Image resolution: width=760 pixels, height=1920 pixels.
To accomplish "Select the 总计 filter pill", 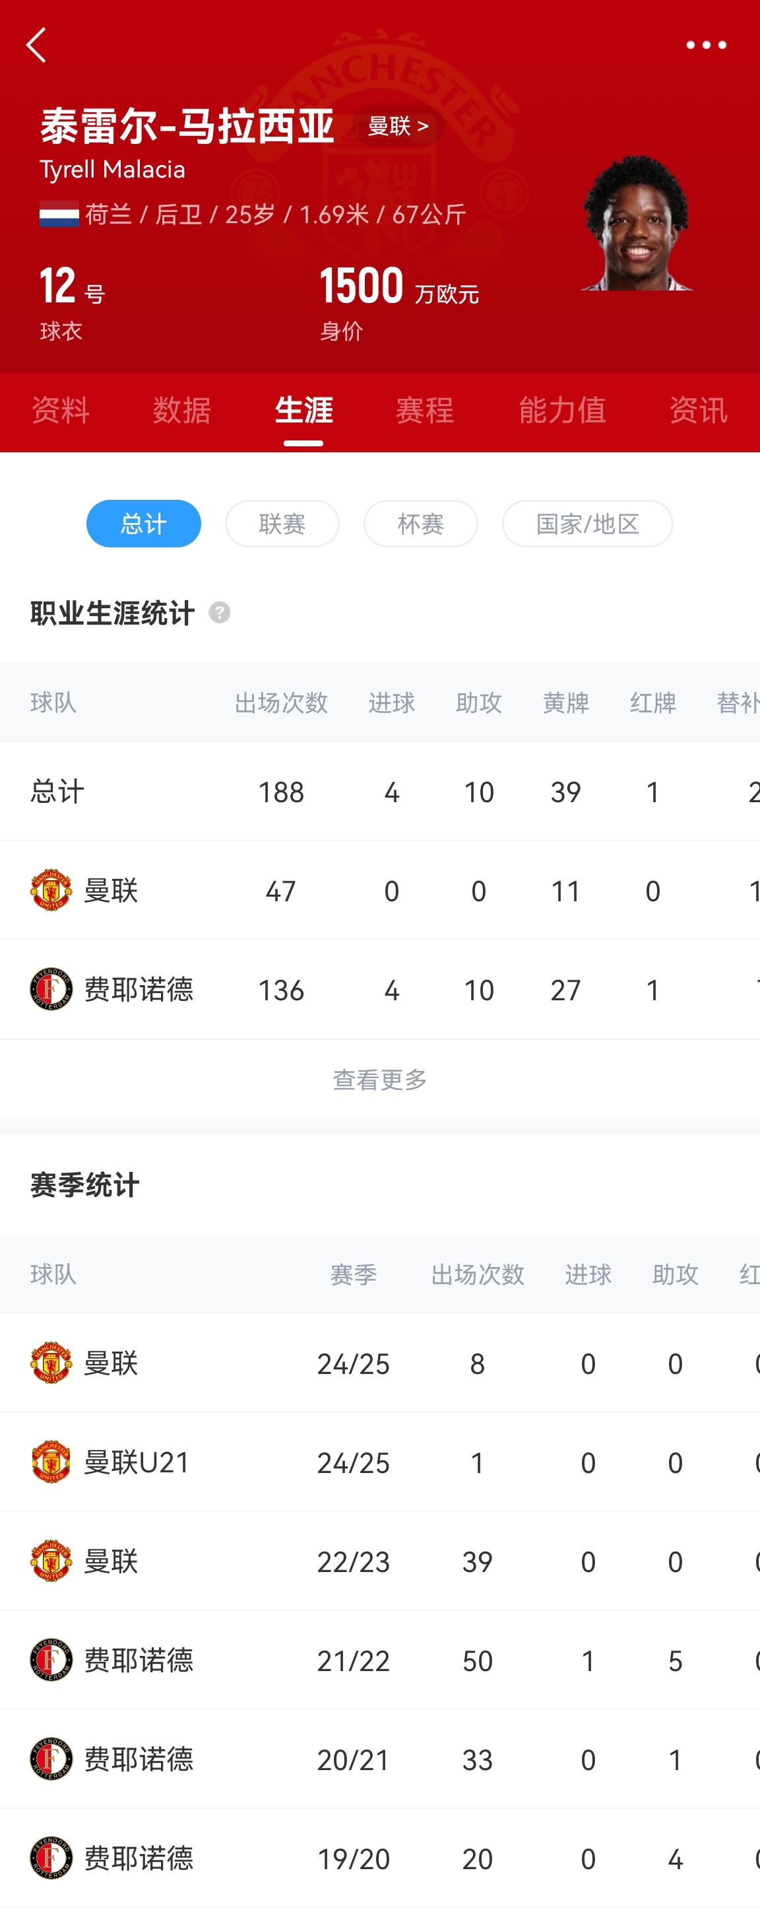I will coord(144,523).
